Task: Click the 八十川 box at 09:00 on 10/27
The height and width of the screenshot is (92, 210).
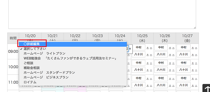Action: click(183, 54)
